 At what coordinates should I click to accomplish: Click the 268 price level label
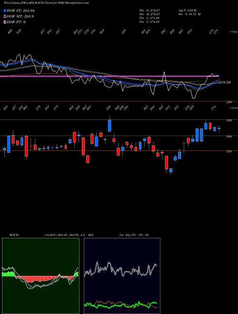point(229,137)
